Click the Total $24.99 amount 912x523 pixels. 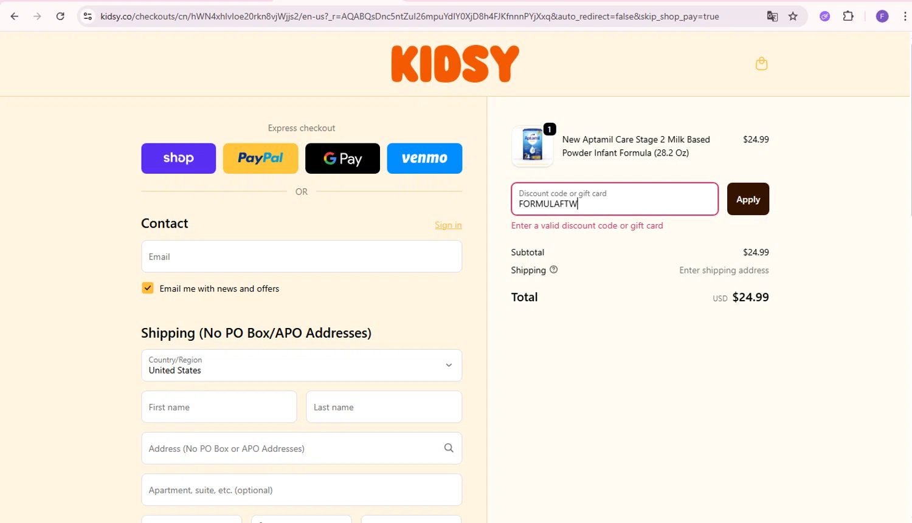750,297
